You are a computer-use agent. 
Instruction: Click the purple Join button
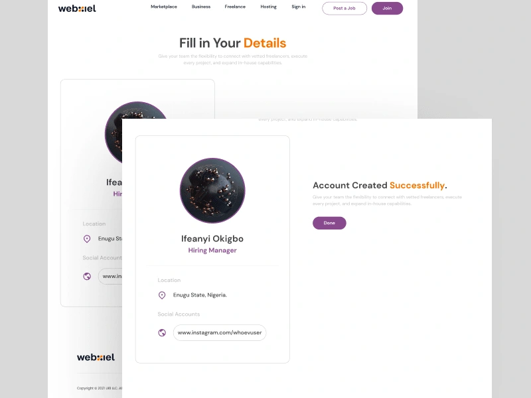[387, 9]
